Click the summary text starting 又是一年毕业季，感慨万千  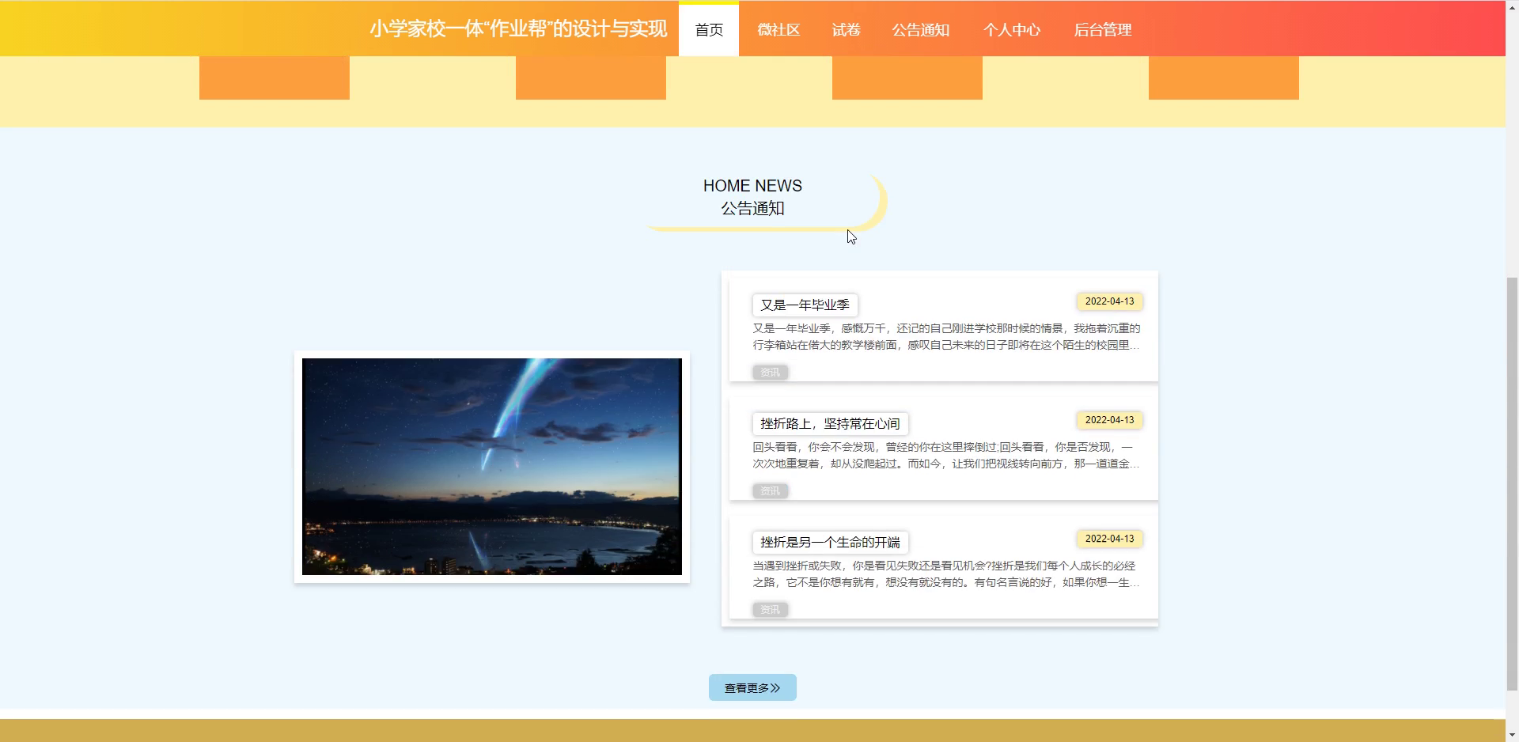click(x=946, y=337)
